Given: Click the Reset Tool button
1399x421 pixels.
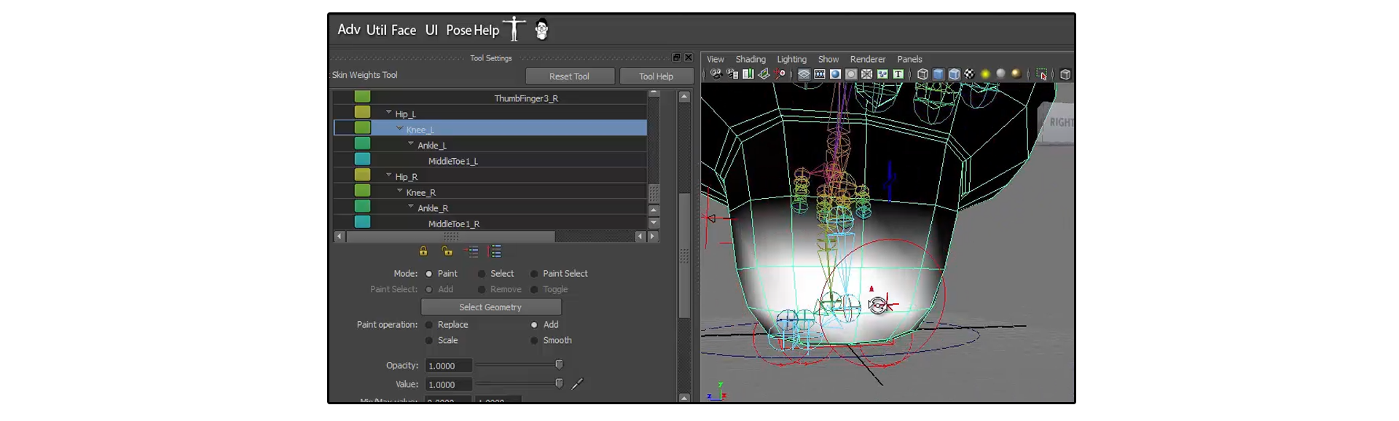Looking at the screenshot, I should coord(569,76).
